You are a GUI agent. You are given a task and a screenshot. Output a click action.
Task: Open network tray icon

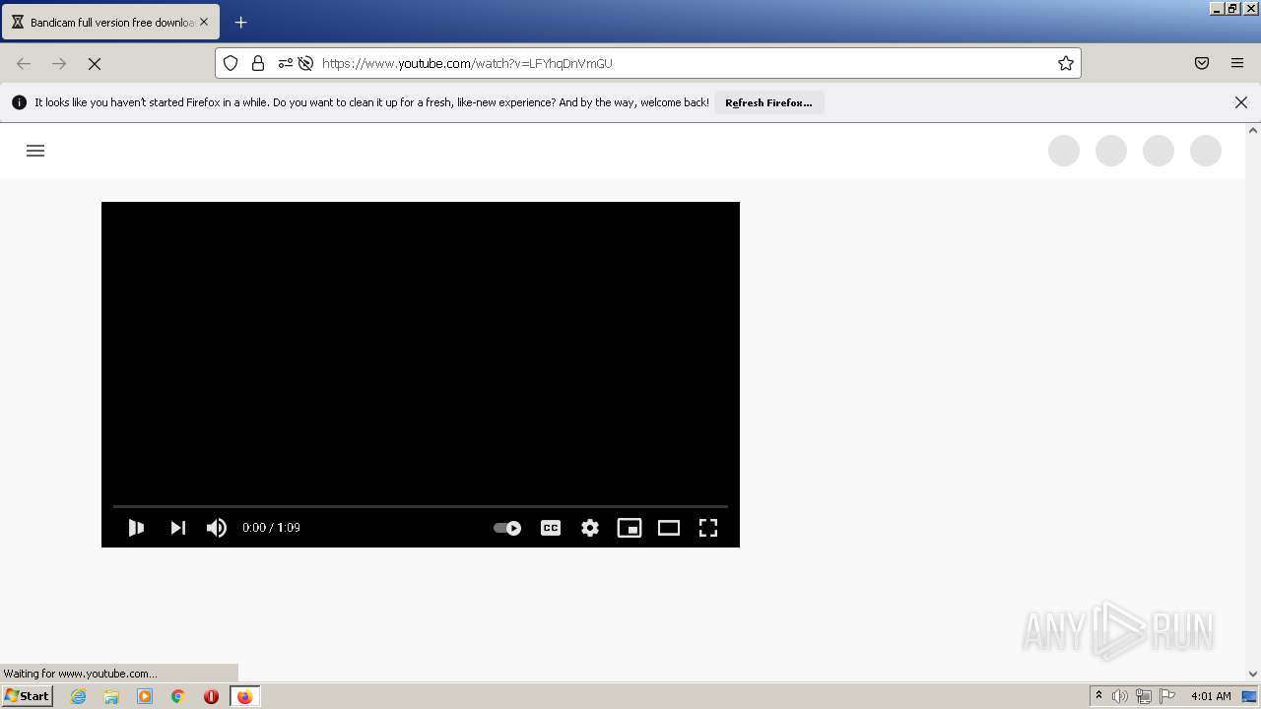pyautogui.click(x=1144, y=696)
